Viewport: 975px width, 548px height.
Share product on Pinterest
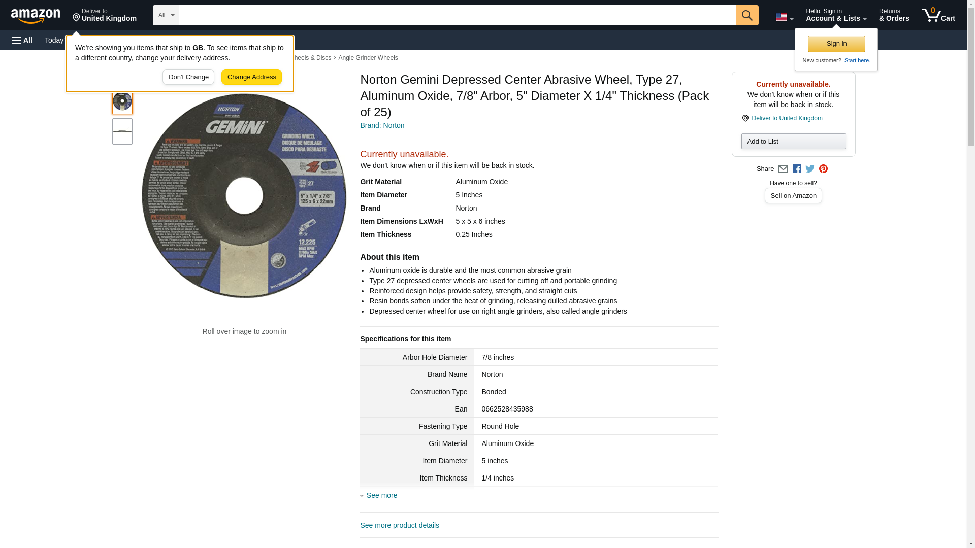(x=823, y=169)
